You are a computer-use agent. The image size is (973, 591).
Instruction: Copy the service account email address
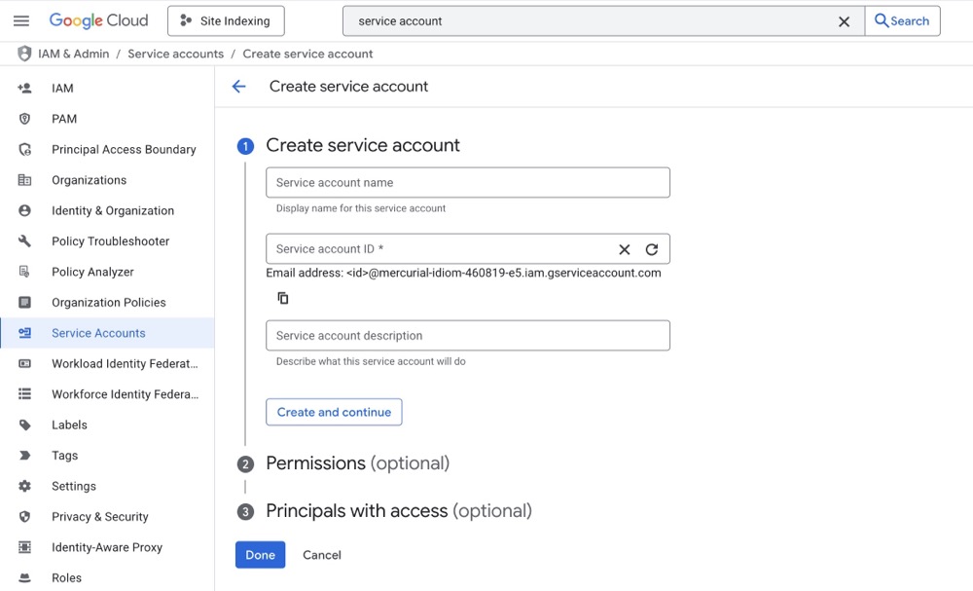tap(283, 298)
